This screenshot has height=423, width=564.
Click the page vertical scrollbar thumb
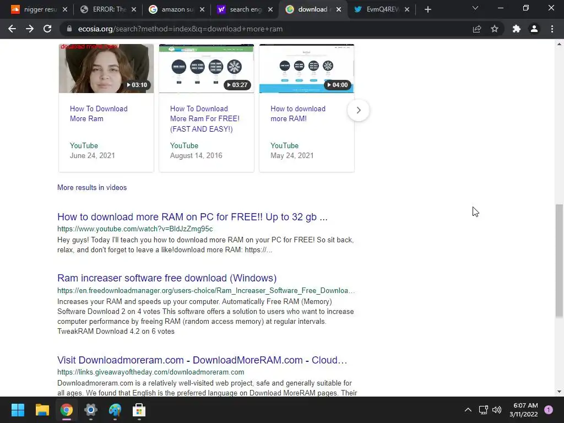559,261
